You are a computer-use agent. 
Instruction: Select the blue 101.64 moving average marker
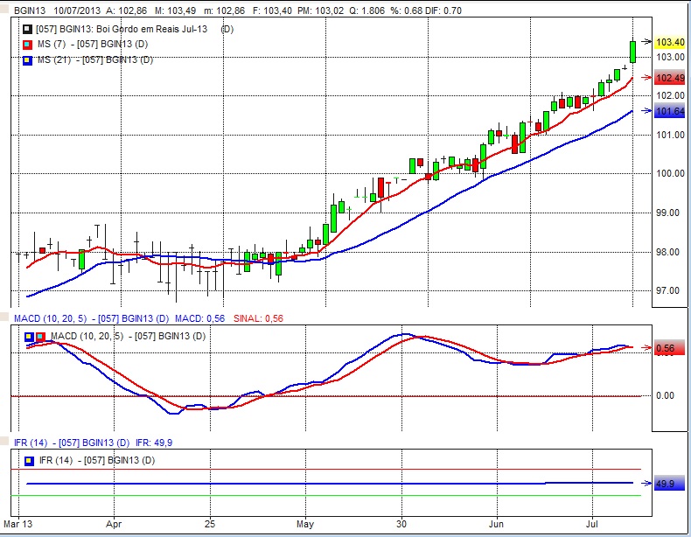coord(669,111)
